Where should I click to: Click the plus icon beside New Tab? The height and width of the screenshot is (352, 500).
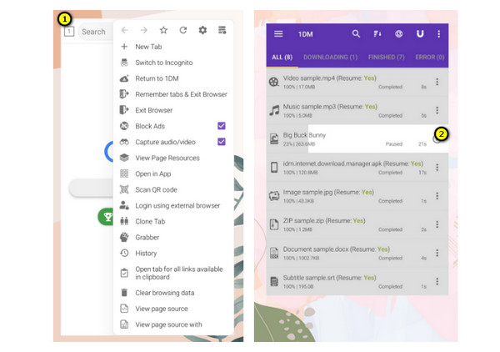(124, 47)
